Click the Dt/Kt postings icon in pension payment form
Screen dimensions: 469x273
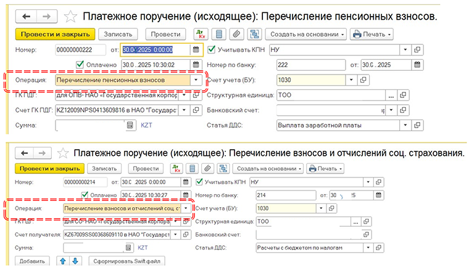[201, 35]
